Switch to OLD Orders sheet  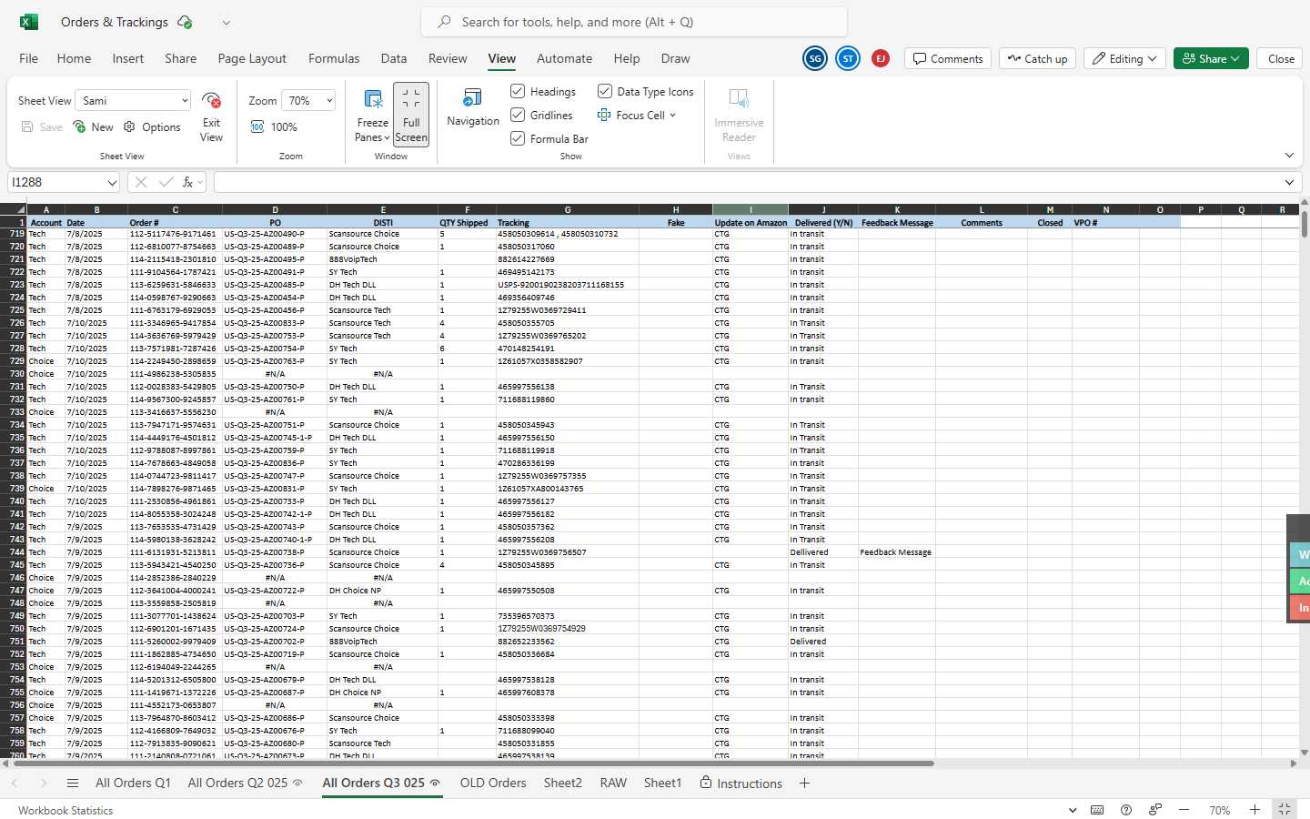click(493, 783)
